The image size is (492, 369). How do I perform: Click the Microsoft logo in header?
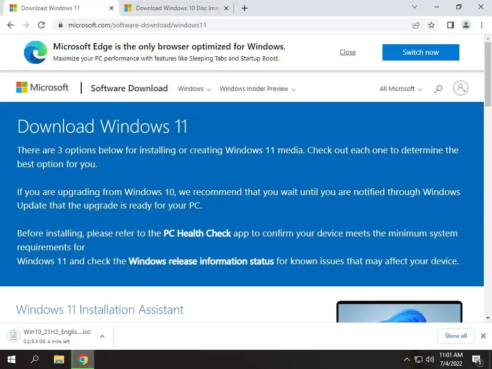tap(42, 87)
